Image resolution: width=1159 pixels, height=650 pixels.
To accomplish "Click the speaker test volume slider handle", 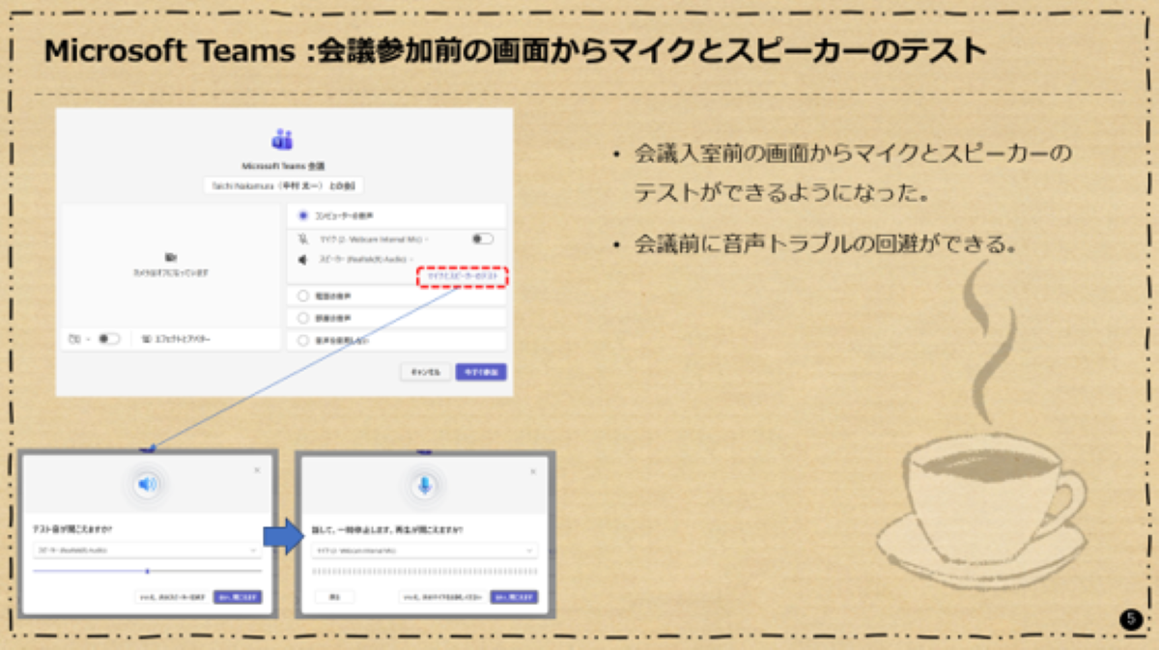I will [147, 571].
